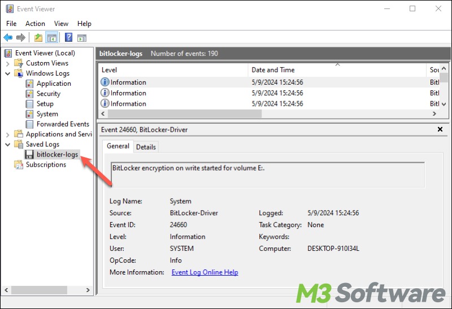Click console tree scroll left arrow

[6, 290]
